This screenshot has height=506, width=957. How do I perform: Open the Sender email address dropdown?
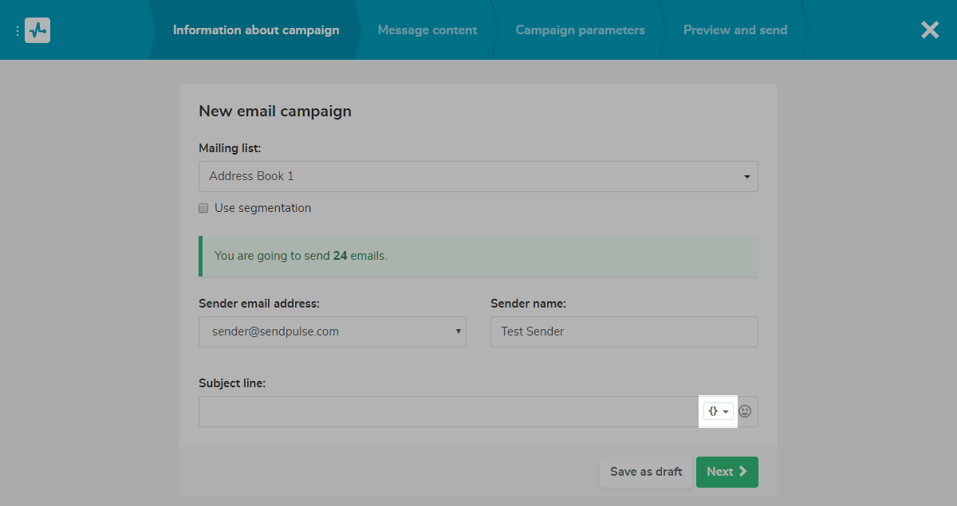[x=332, y=331]
